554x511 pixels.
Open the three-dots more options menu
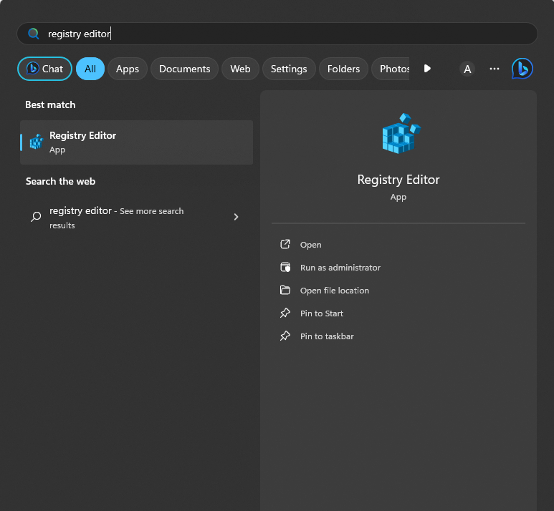click(494, 69)
